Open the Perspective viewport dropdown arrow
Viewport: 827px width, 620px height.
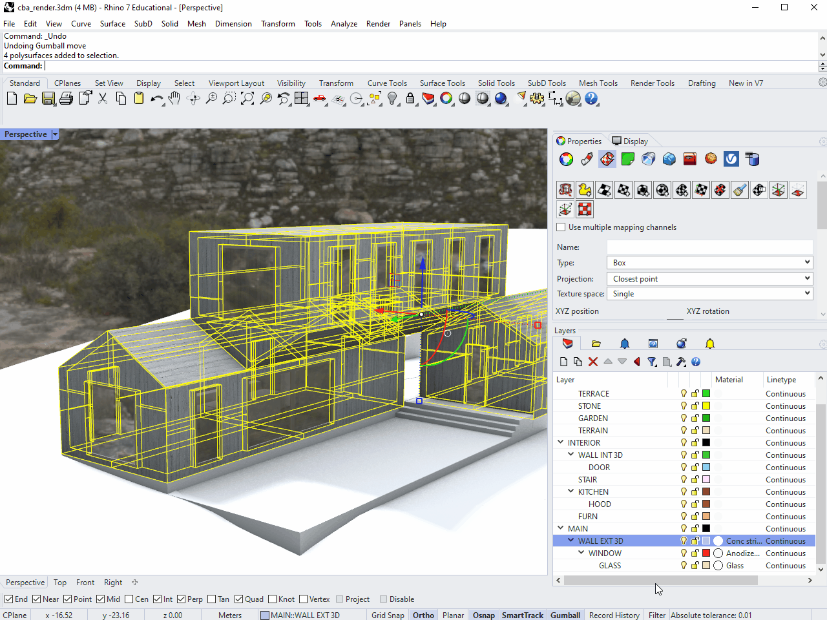[55, 134]
